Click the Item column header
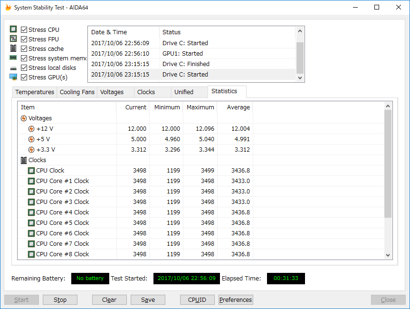The height and width of the screenshot is (309, 410). point(67,107)
